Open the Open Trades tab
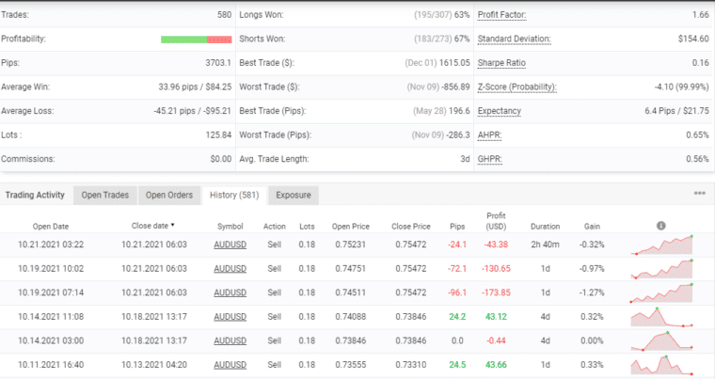 [104, 196]
